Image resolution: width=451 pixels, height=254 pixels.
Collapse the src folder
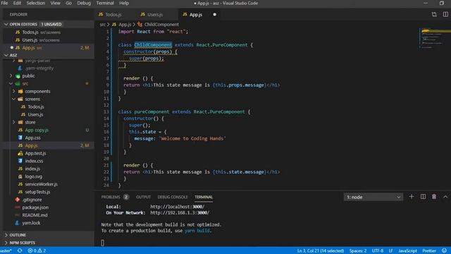coord(25,84)
